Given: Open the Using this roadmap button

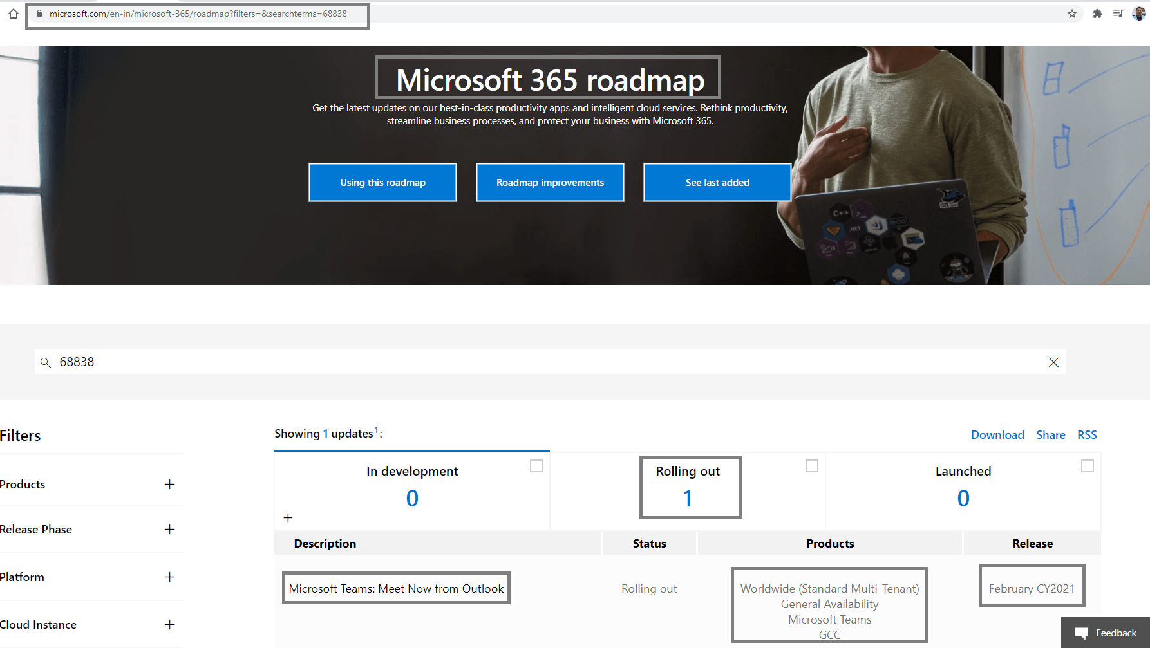Looking at the screenshot, I should coord(382,183).
